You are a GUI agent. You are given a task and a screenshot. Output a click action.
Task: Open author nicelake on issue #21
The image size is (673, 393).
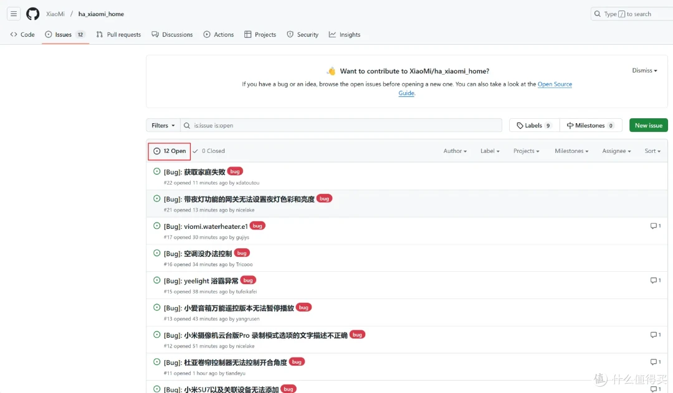[x=245, y=210]
